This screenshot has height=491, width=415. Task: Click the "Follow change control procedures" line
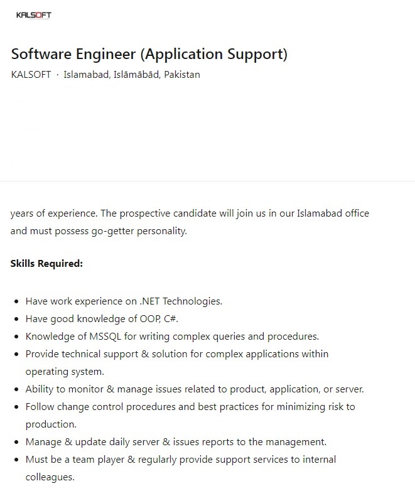tap(190, 406)
